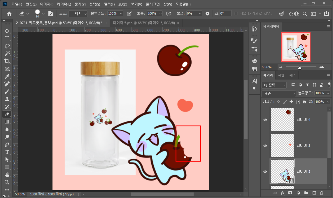Click the Home icon in options bar

(9, 14)
